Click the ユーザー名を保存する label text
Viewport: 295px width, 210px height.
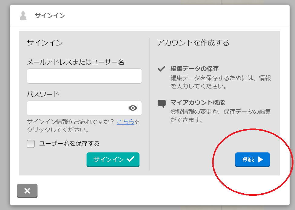pos(69,144)
